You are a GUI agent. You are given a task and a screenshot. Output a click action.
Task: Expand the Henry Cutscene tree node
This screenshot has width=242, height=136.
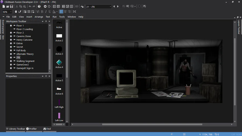coord(11,40)
